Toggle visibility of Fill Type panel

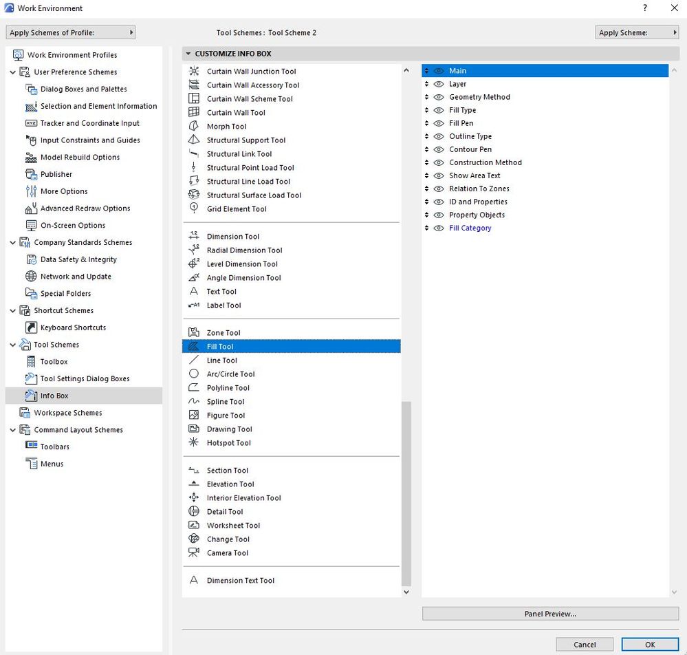pos(439,110)
